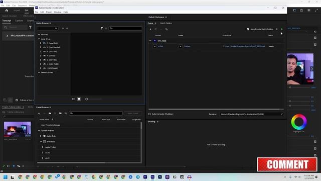Open the Window menu in Media Encoder

[57, 12]
